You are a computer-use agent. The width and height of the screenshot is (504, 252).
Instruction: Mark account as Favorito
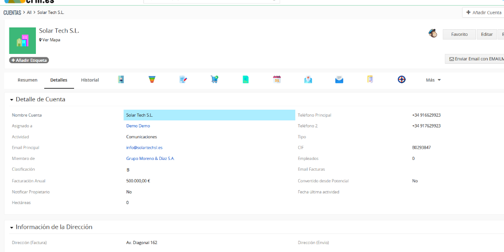(x=459, y=34)
